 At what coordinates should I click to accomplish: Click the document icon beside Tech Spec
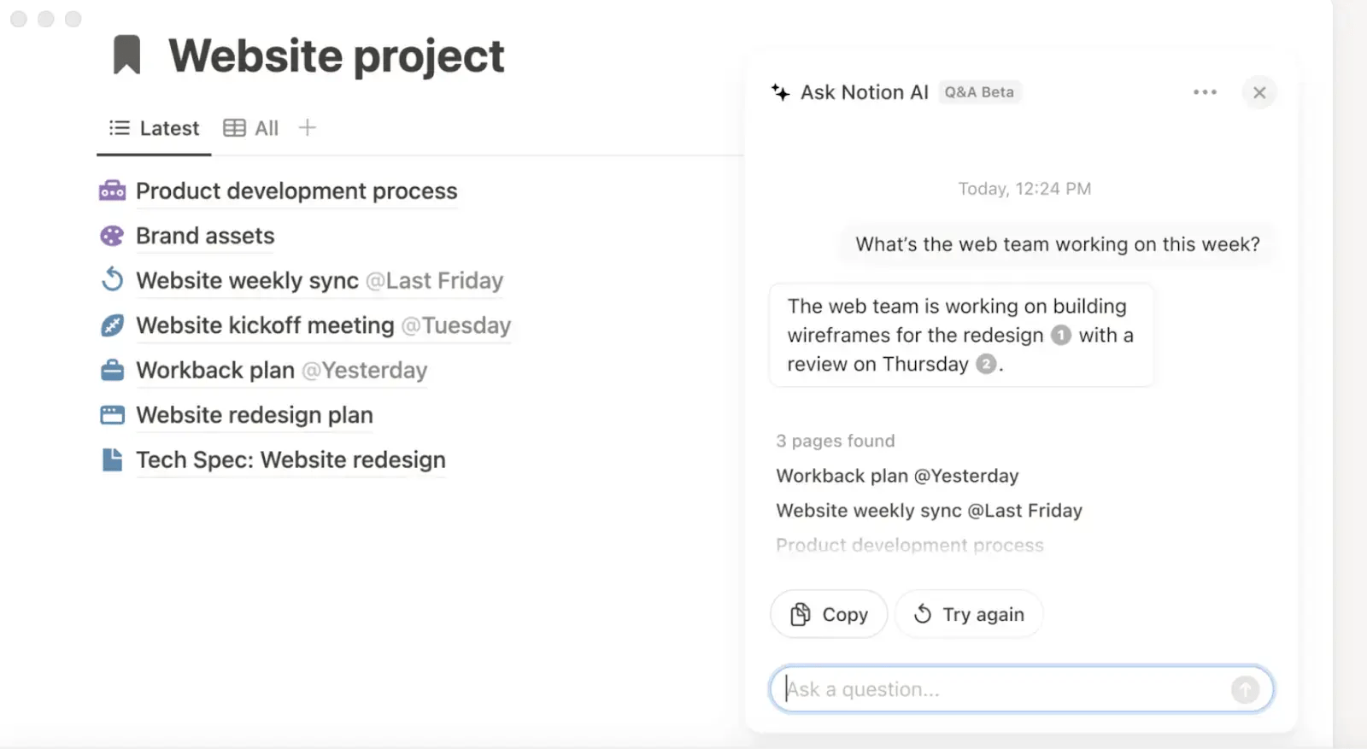[112, 459]
